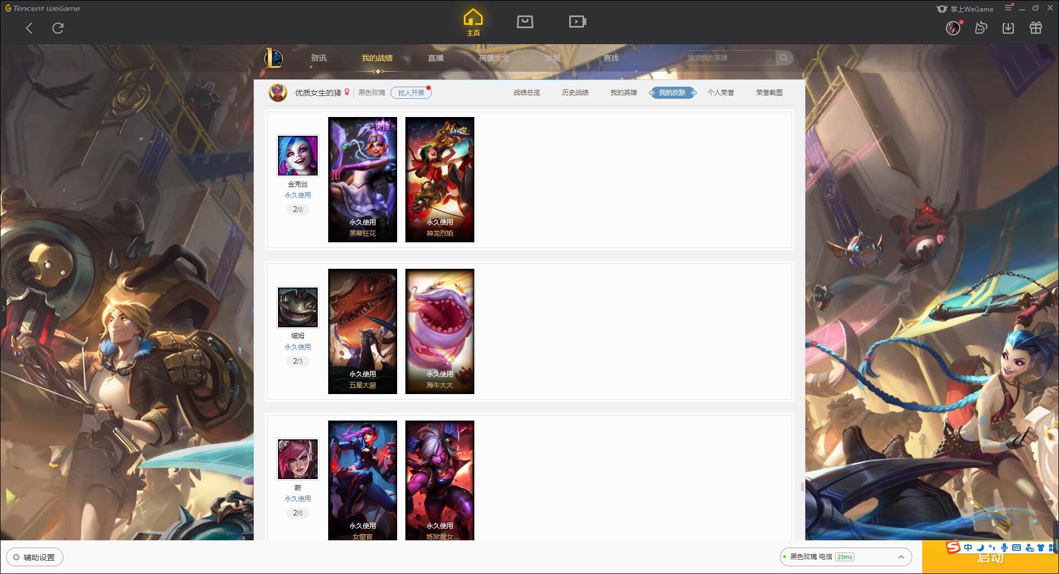Toggle the moon half-width mode icon
This screenshot has width=1059, height=574.
980,548
